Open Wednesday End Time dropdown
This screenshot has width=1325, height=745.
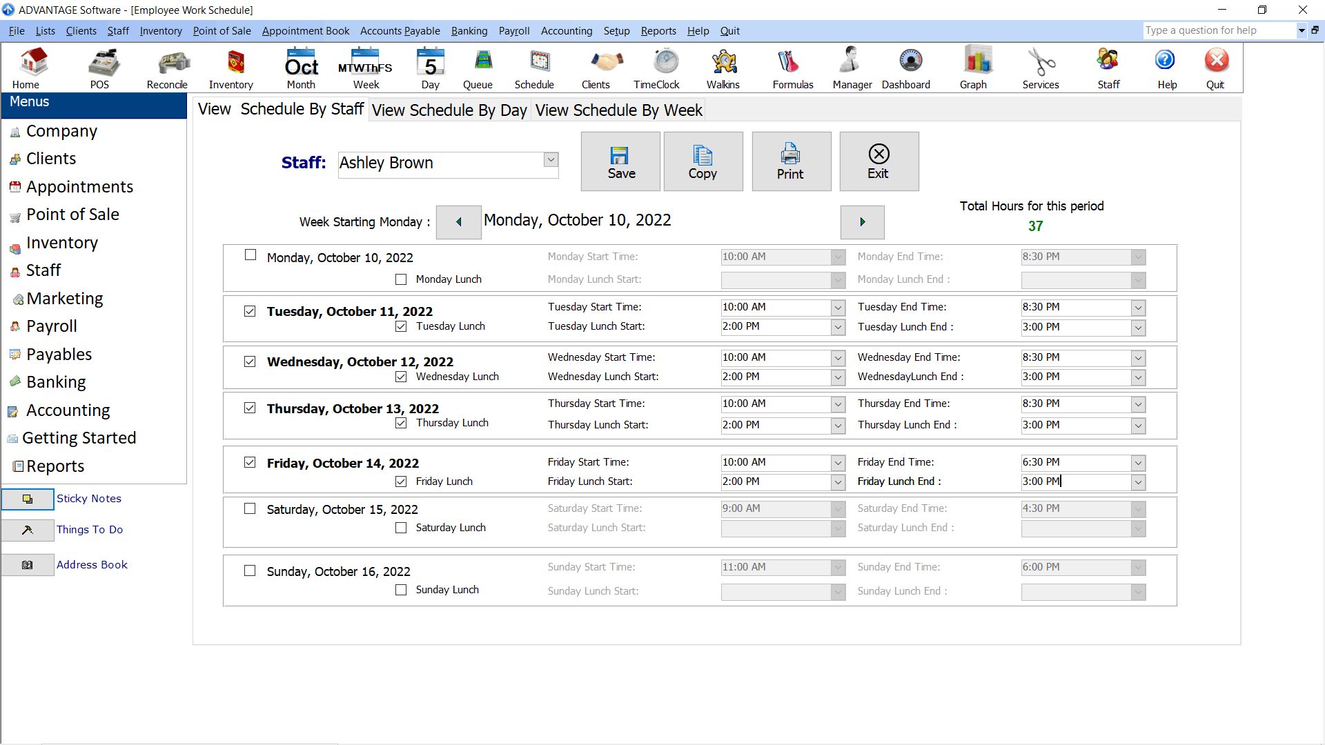1138,358
